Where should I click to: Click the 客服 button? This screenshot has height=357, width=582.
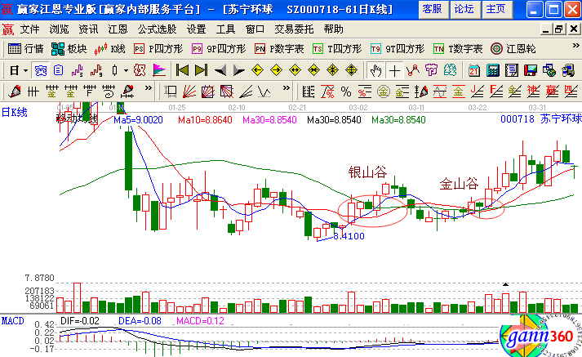pos(433,9)
